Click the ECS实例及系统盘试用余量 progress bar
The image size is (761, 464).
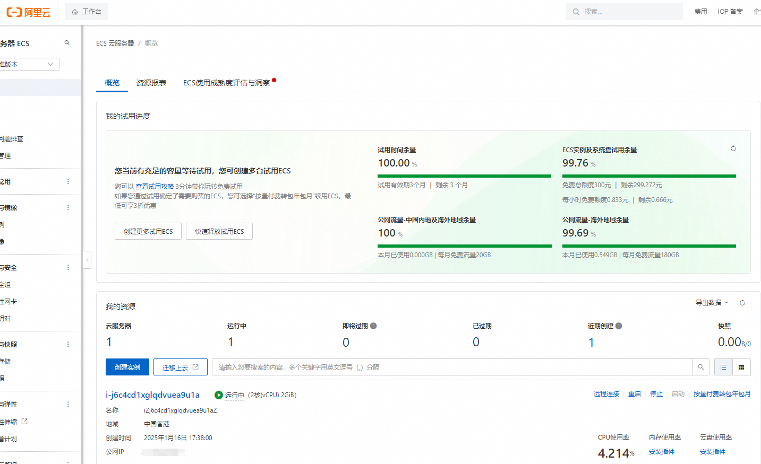coord(649,176)
